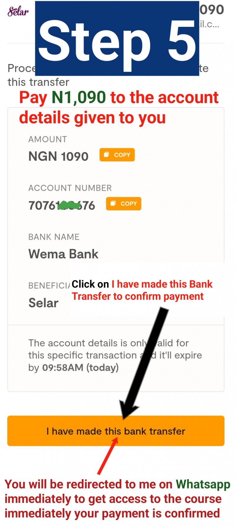Click the green Whatsapp word
236x526 pixels.
pyautogui.click(x=203, y=484)
